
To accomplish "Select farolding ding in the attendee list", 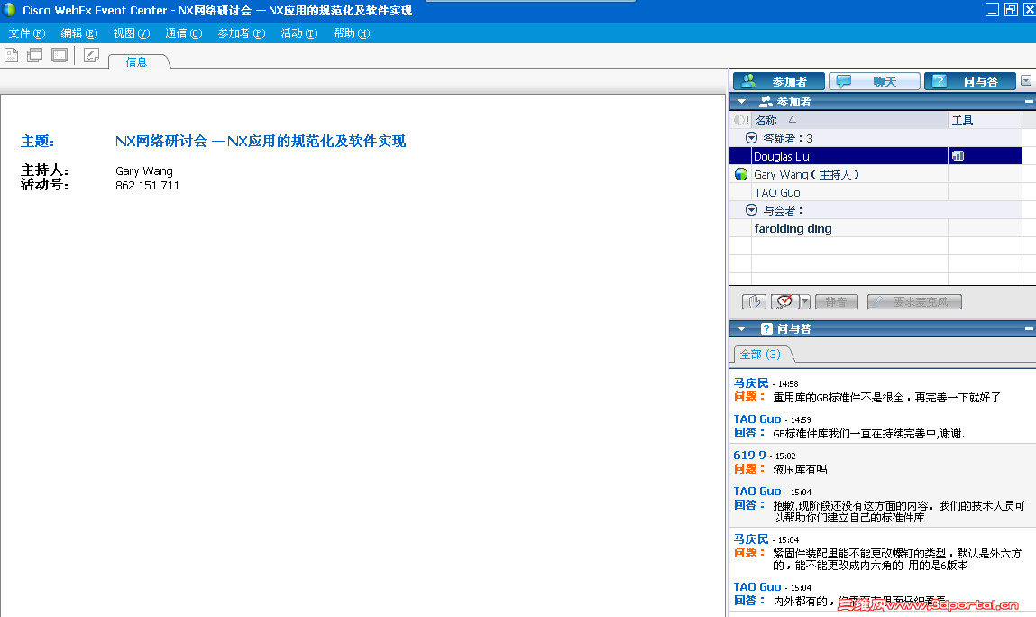I will [876, 228].
